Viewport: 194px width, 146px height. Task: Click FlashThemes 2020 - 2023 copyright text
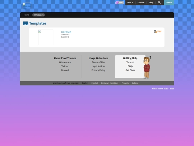163,89
